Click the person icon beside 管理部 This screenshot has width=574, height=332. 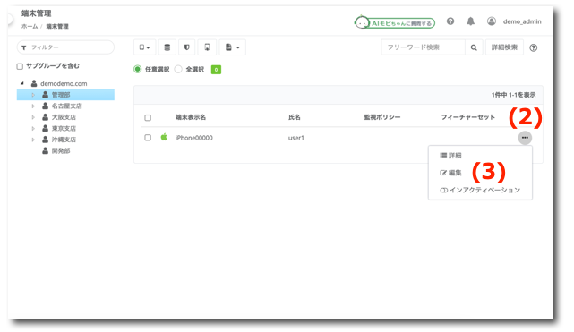[x=45, y=95]
